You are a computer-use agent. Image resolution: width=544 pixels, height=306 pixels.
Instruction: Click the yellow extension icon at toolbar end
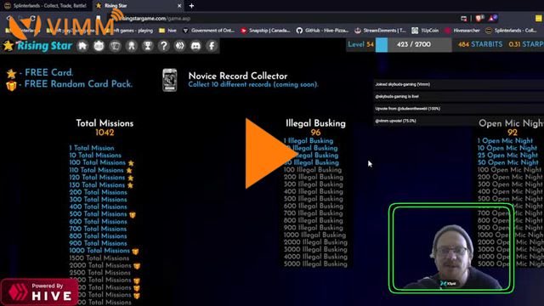tap(538, 19)
